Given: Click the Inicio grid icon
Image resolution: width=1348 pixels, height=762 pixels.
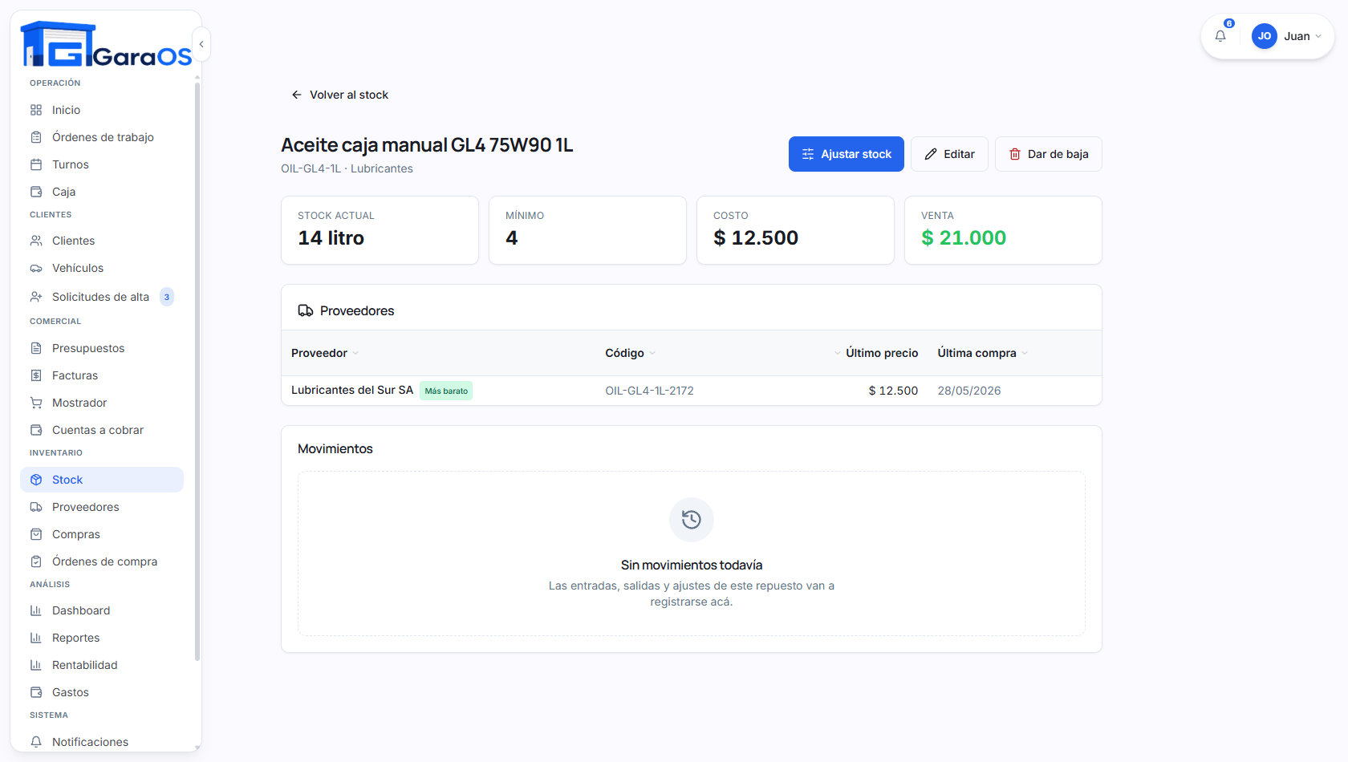Looking at the screenshot, I should coord(36,110).
